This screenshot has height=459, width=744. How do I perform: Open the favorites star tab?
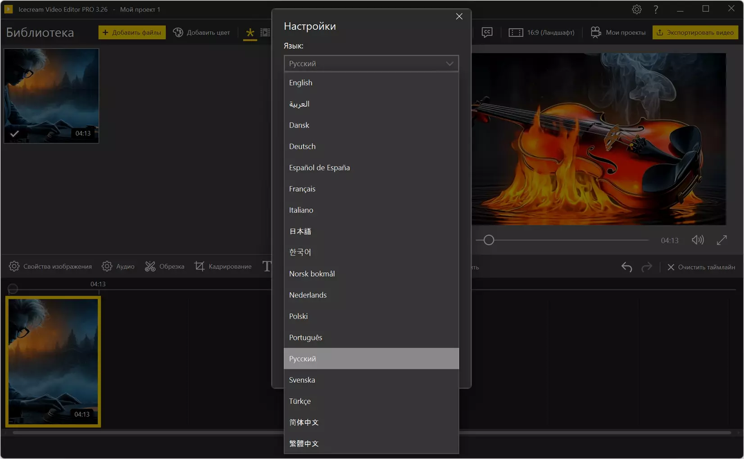(x=250, y=32)
